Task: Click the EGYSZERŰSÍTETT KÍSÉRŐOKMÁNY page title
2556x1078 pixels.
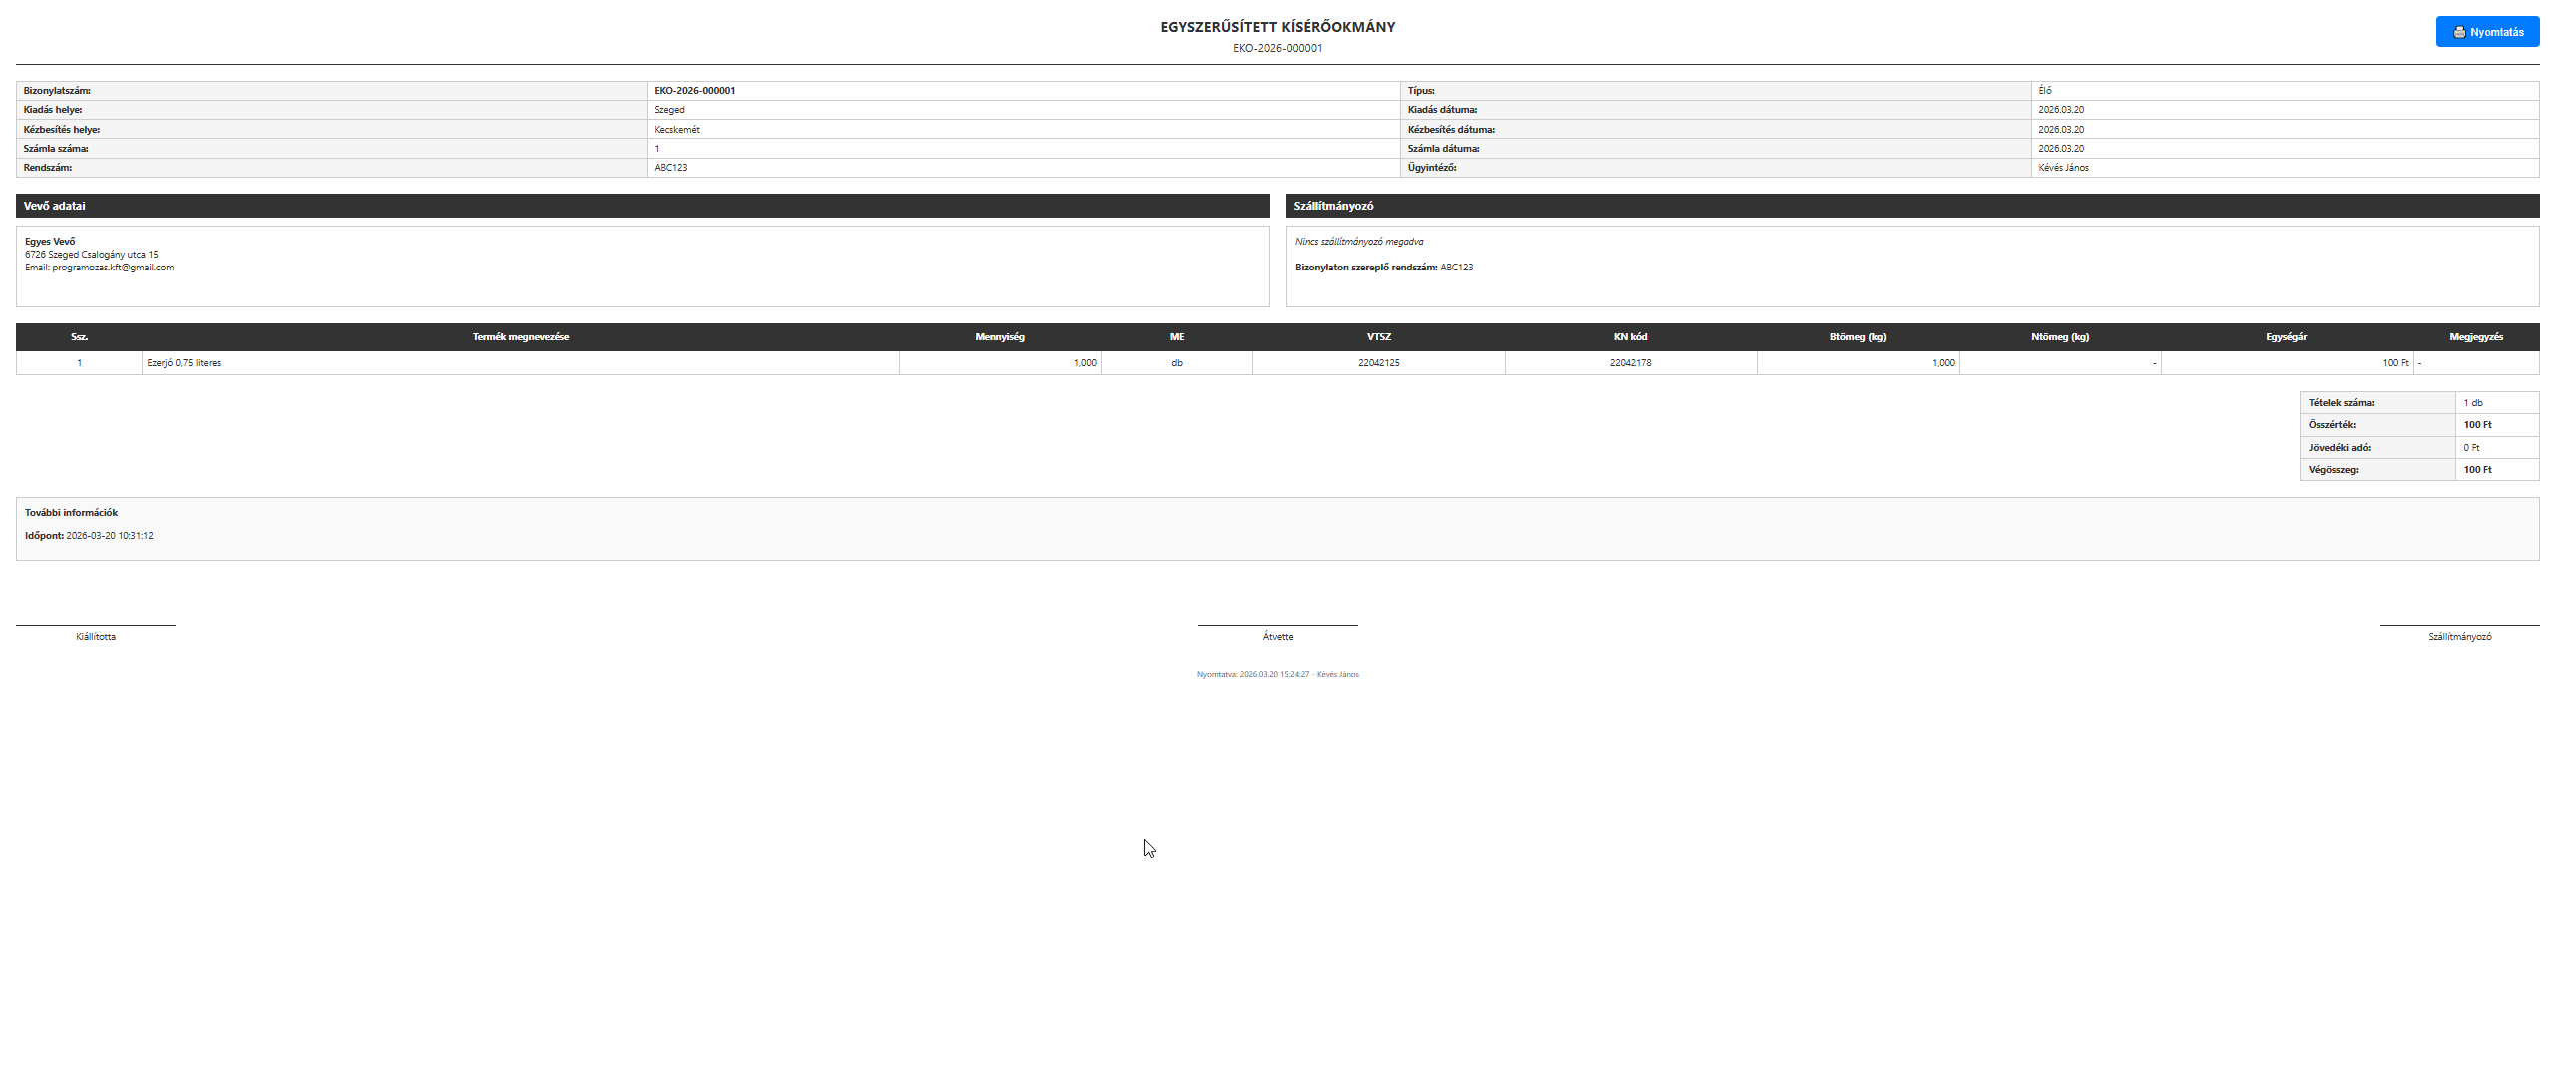Action: click(1277, 27)
